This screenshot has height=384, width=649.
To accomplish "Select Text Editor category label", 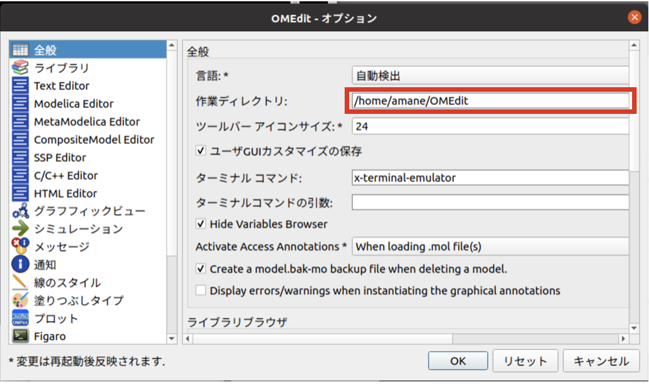I will tap(62, 86).
